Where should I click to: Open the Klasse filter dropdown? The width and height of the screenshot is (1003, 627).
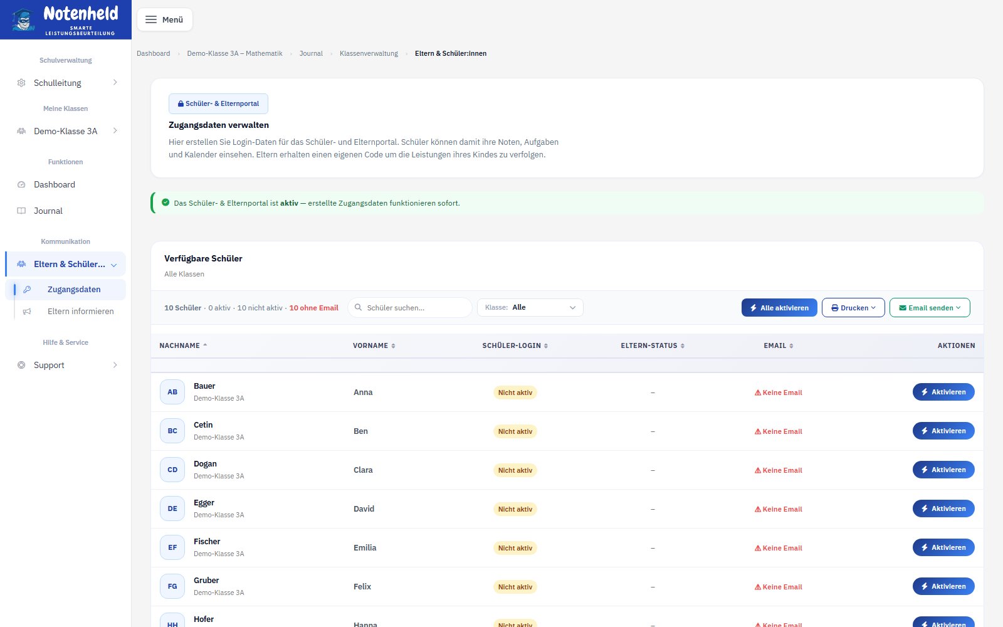pos(530,307)
